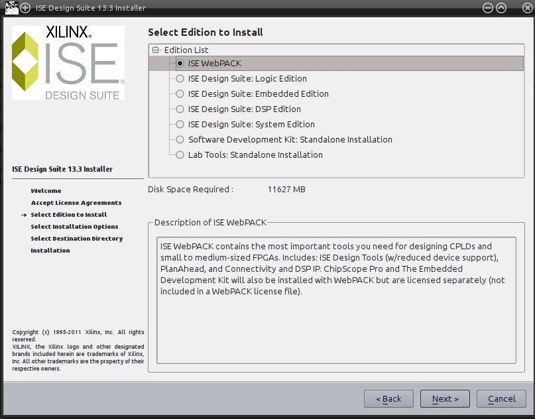Minimize the installer window

coord(488,8)
